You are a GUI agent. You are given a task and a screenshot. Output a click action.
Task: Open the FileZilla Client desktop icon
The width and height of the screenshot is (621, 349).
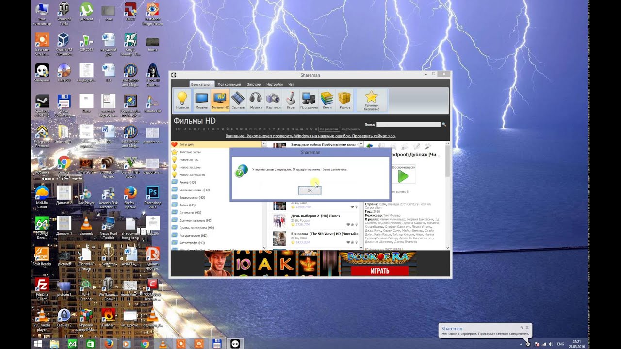[42, 288]
